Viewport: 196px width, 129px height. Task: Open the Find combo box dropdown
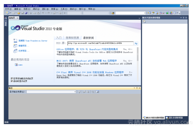[x=145, y=13]
